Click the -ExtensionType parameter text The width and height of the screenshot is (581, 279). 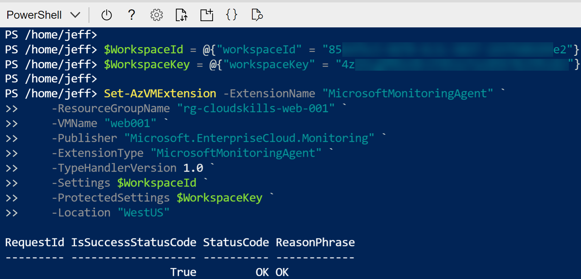click(x=97, y=153)
